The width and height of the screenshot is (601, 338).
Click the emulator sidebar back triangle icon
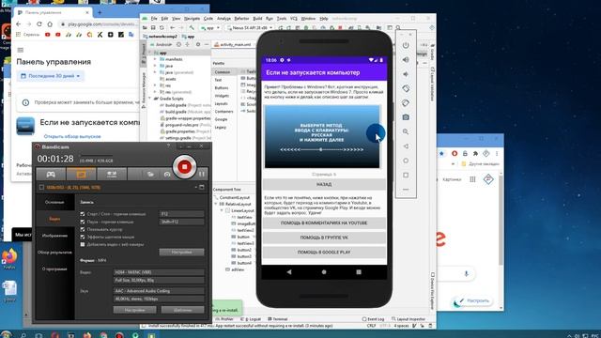(406, 146)
